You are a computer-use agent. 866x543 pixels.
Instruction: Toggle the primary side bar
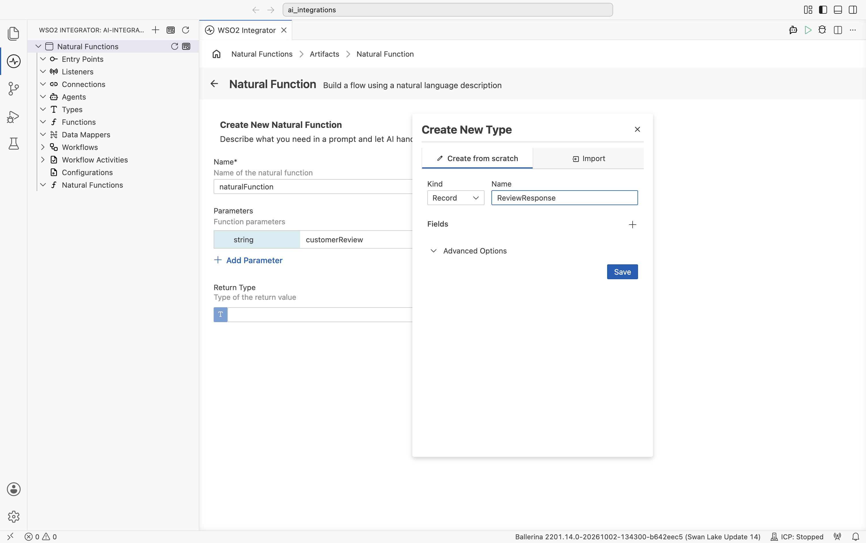pos(823,10)
